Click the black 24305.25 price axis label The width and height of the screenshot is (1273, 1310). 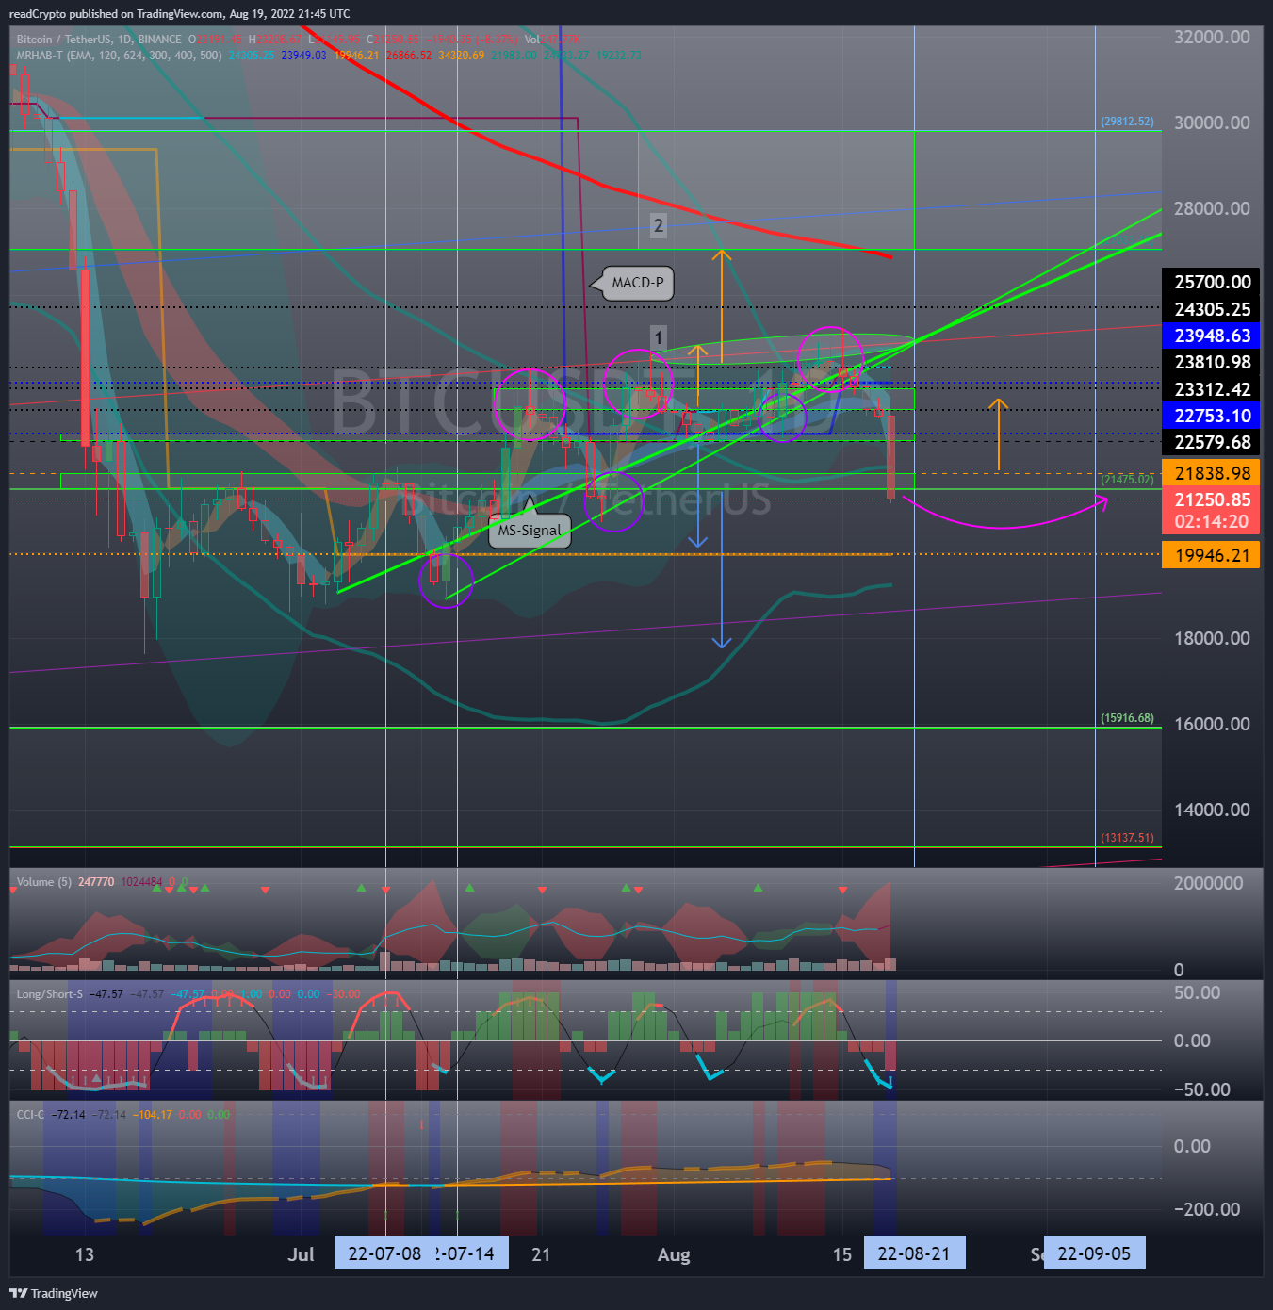coord(1213,309)
